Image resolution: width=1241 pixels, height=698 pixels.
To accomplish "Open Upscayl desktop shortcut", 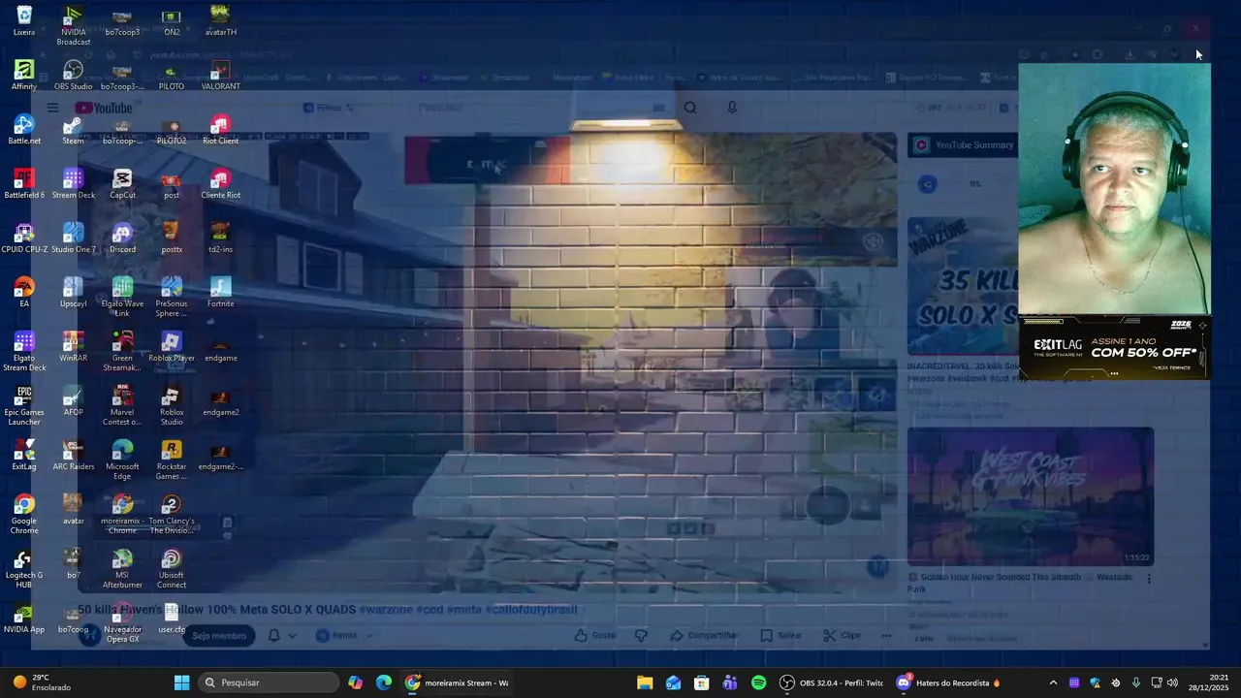I will point(73,293).
